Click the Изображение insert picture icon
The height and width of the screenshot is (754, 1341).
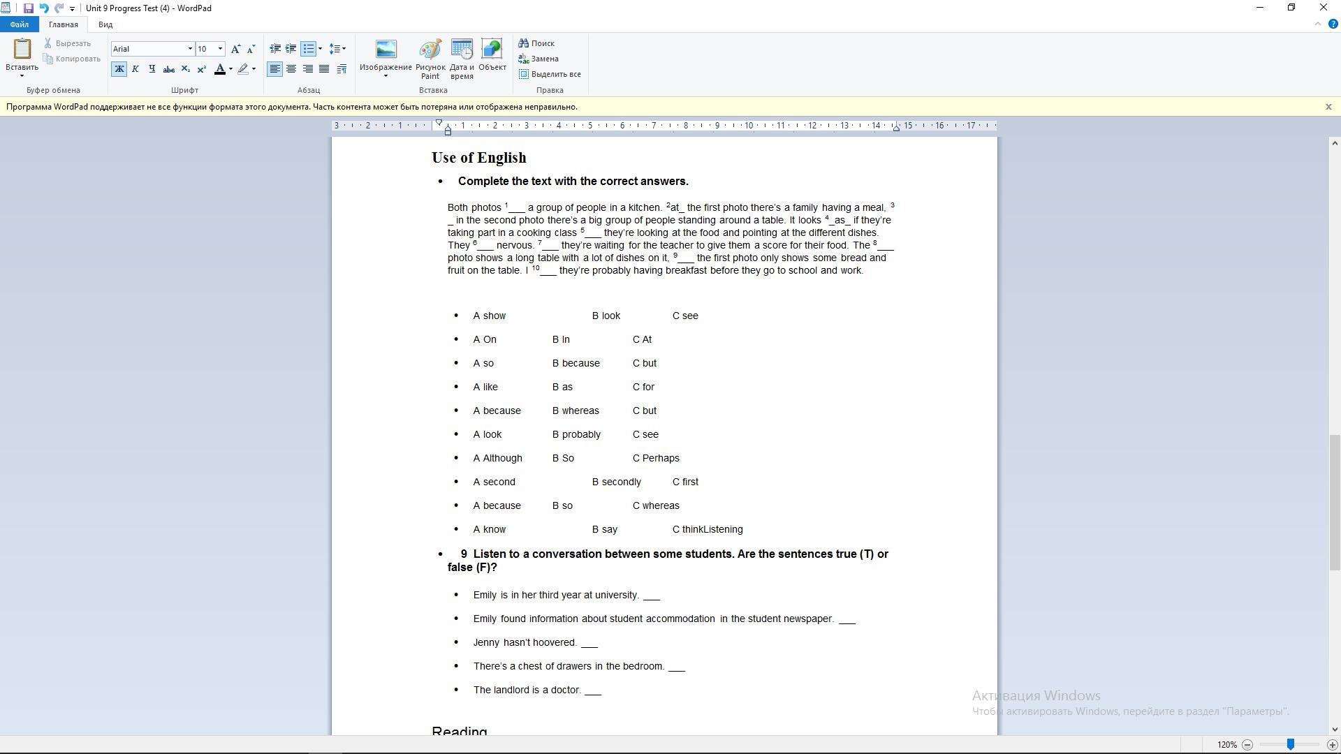386,50
